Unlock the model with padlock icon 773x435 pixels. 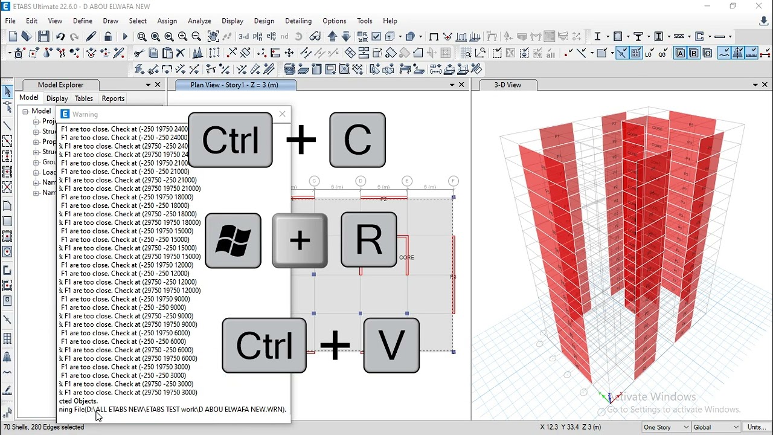click(108, 37)
